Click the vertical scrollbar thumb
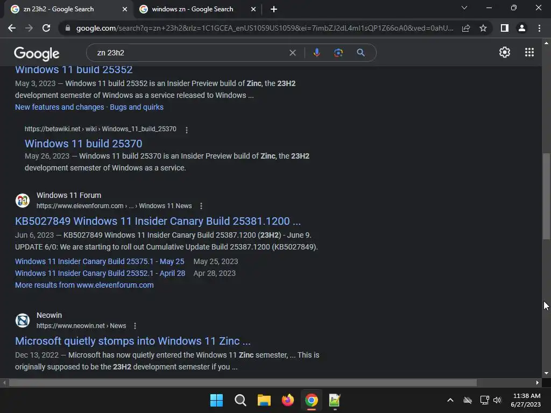551x413 pixels. point(546,197)
